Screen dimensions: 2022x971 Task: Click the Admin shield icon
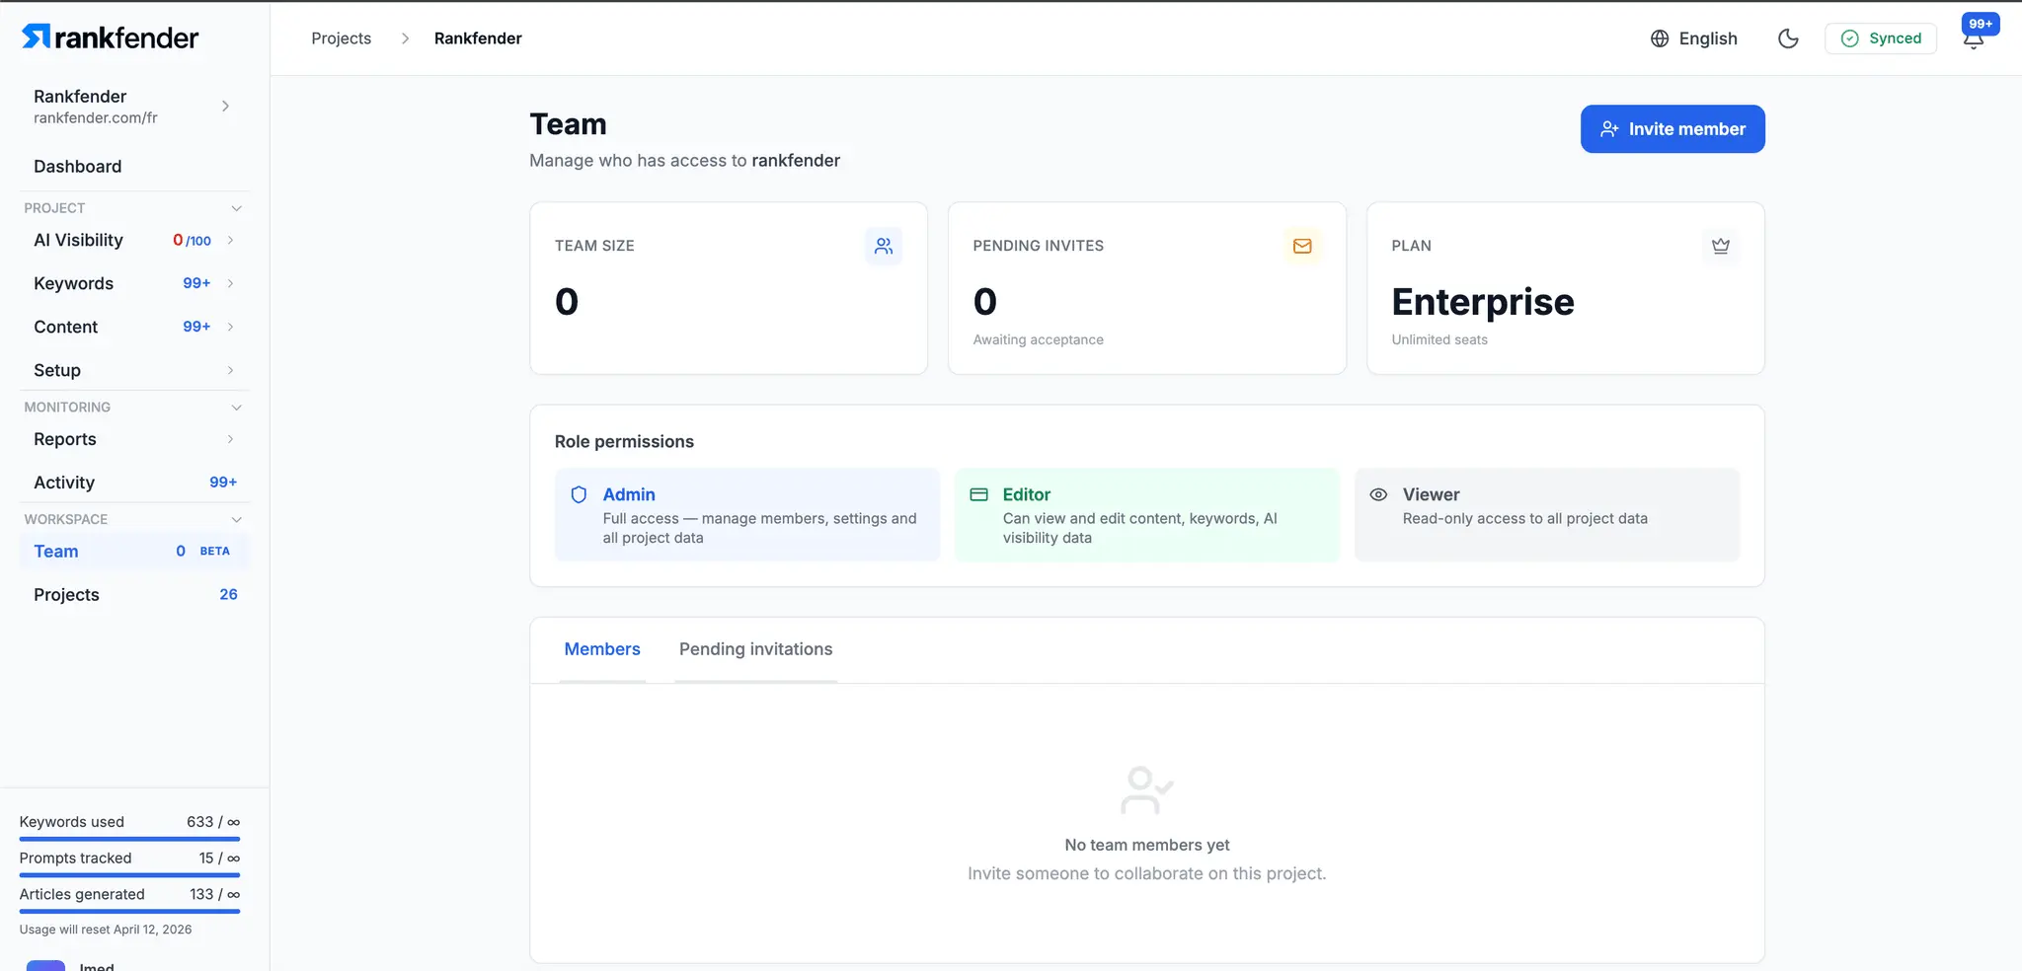pos(580,494)
